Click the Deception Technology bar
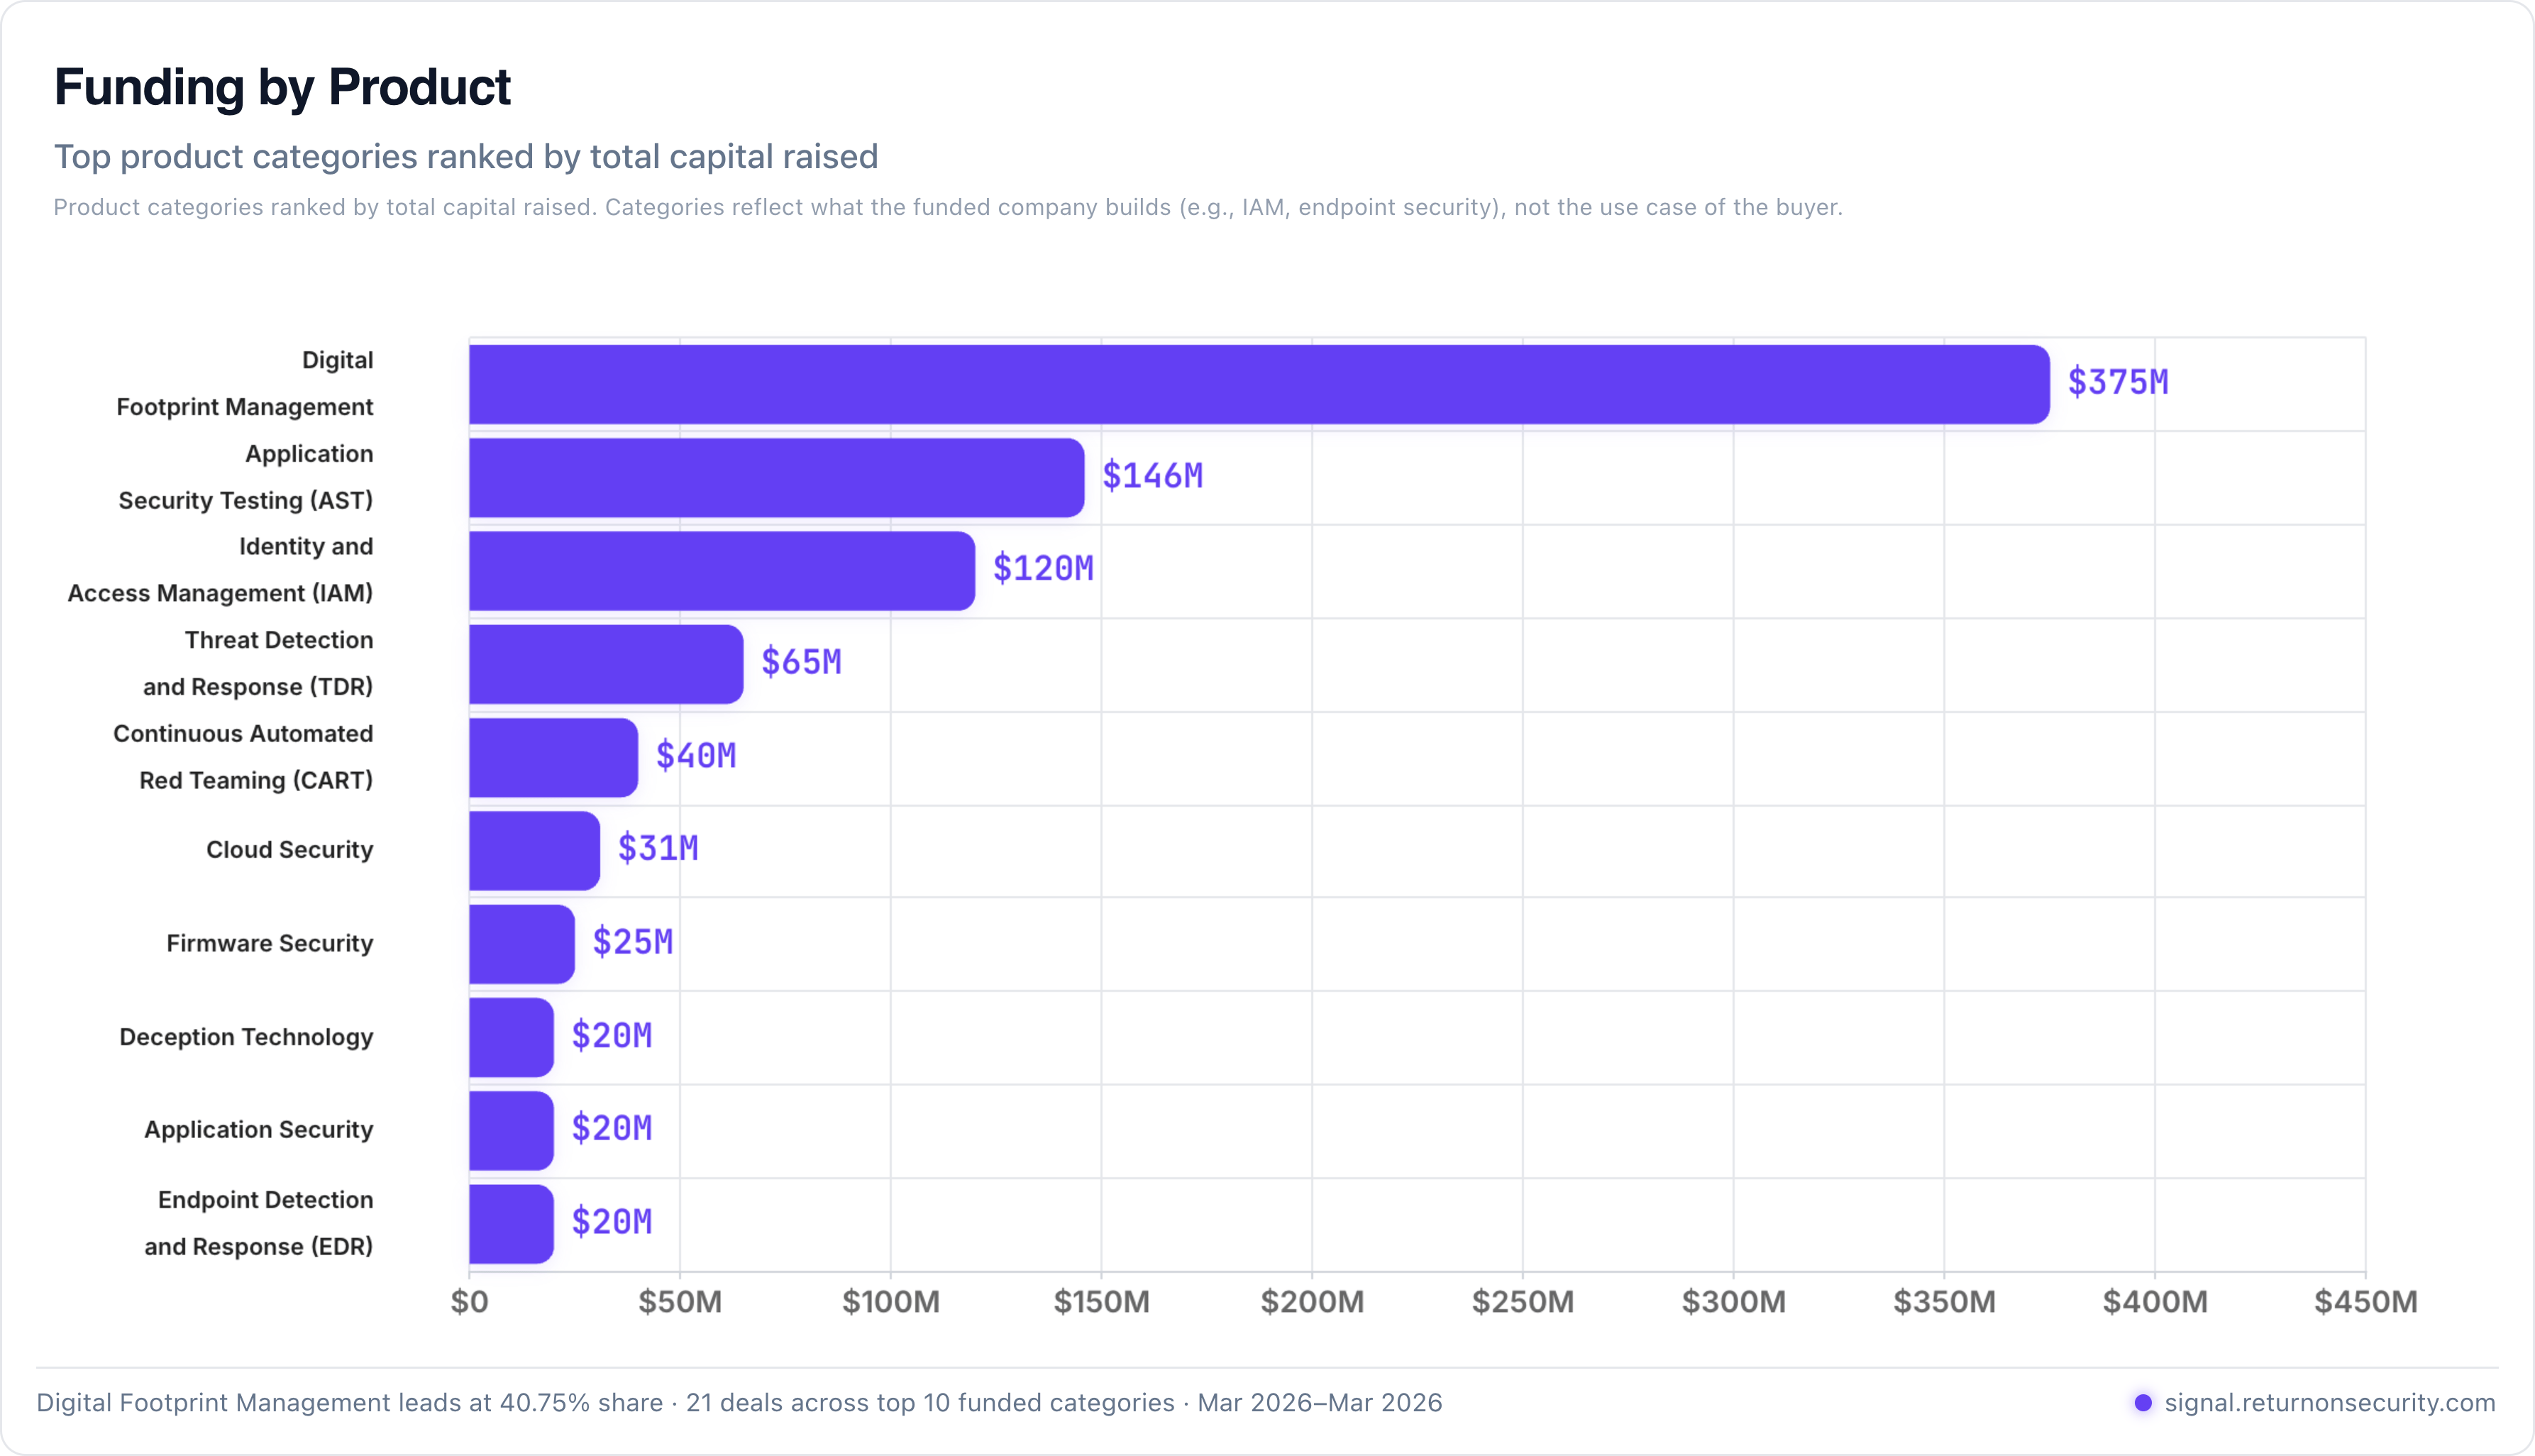The width and height of the screenshot is (2535, 1456). pos(511,1037)
